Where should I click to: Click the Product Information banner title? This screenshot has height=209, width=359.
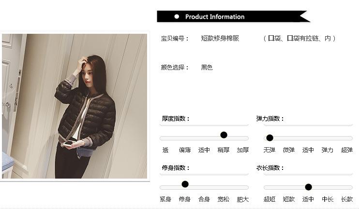coord(215,17)
